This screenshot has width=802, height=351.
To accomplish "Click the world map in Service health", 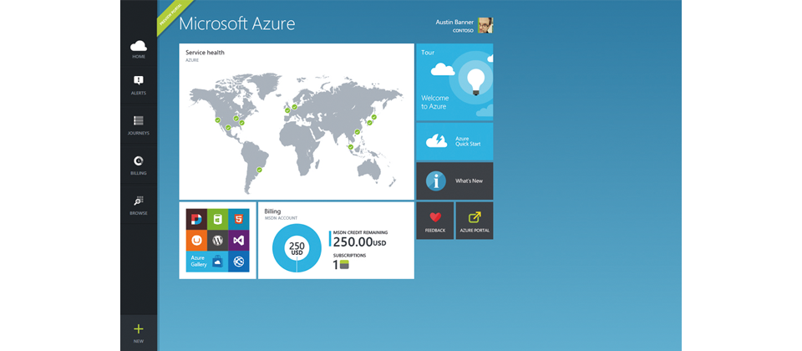I will tap(296, 133).
